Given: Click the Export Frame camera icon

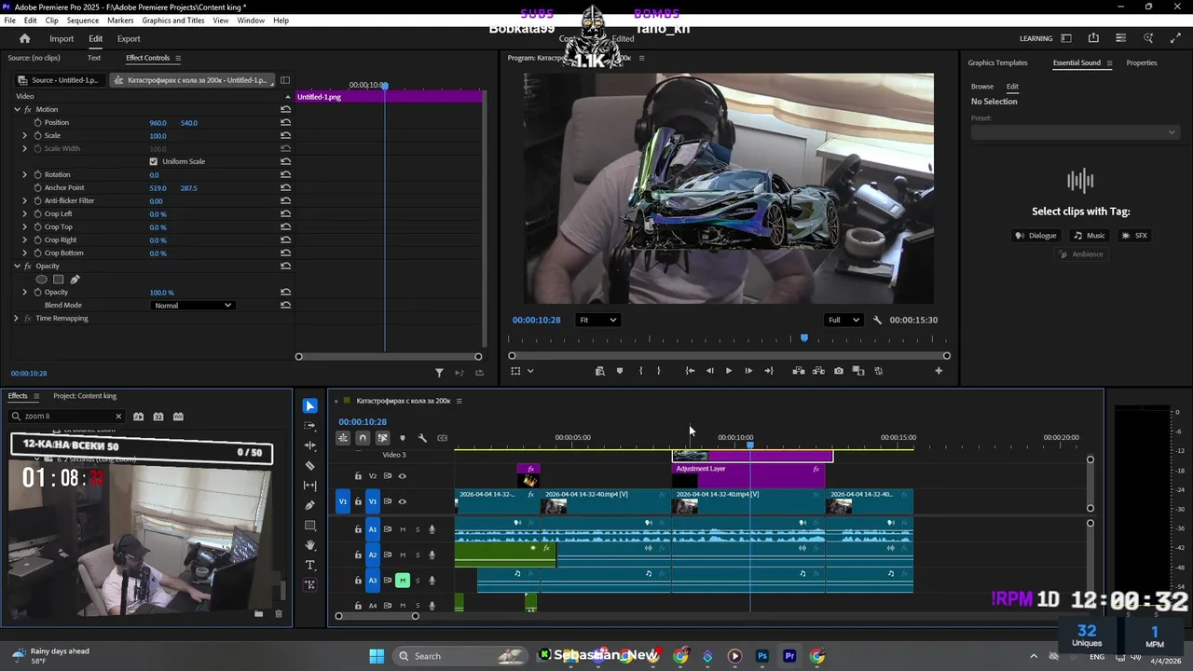Looking at the screenshot, I should click(x=839, y=371).
